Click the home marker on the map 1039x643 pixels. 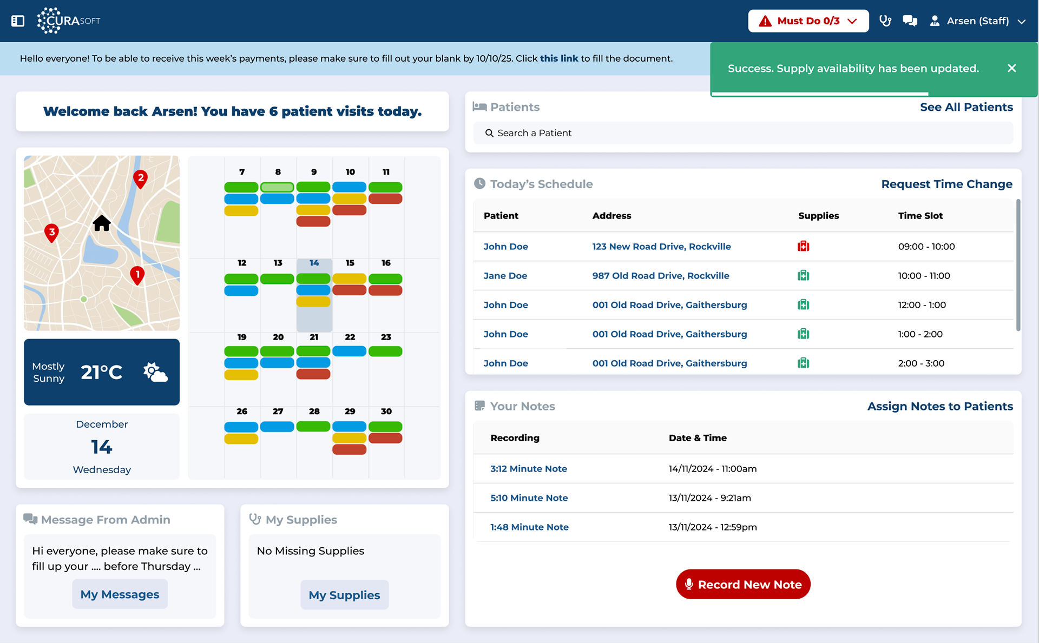point(102,223)
